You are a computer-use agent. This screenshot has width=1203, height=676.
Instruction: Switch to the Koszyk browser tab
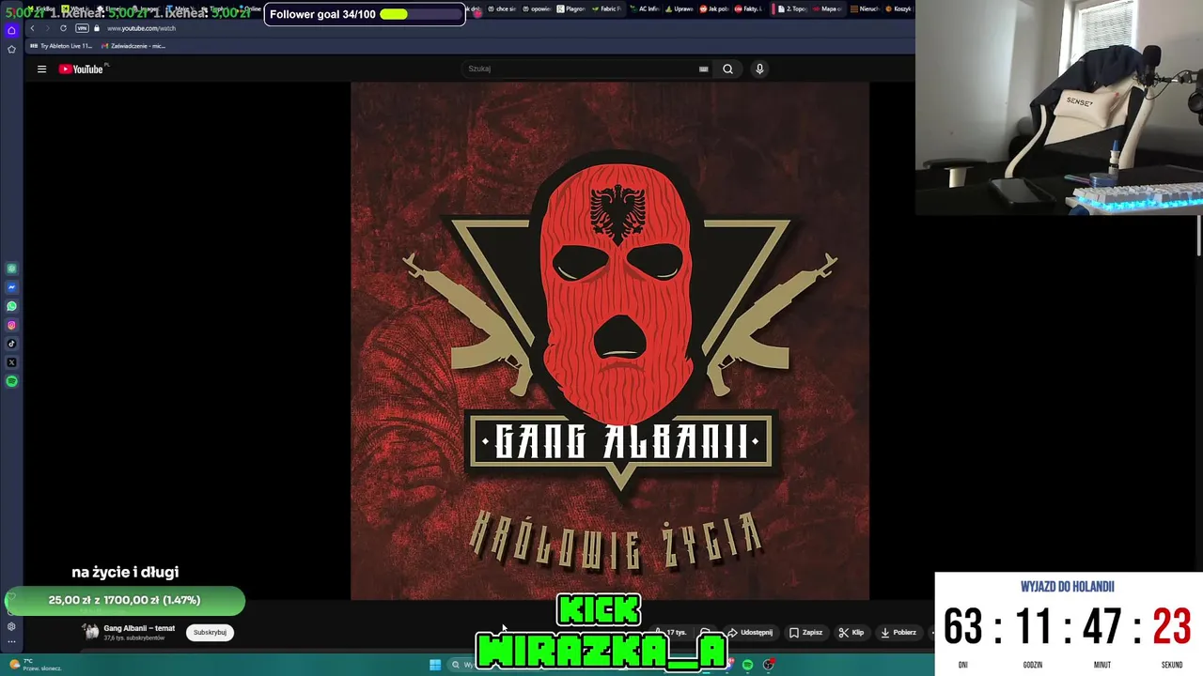tap(898, 8)
